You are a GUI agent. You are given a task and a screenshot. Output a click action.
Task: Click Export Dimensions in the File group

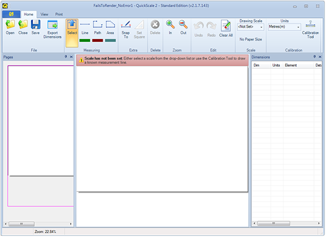(52, 29)
